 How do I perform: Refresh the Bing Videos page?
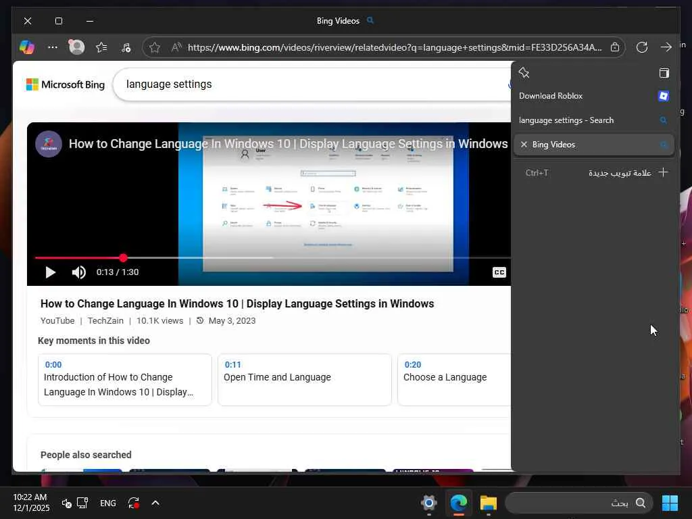(642, 47)
